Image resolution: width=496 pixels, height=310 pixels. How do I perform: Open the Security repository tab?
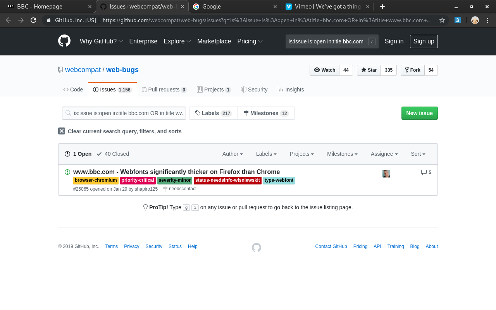[x=254, y=90]
